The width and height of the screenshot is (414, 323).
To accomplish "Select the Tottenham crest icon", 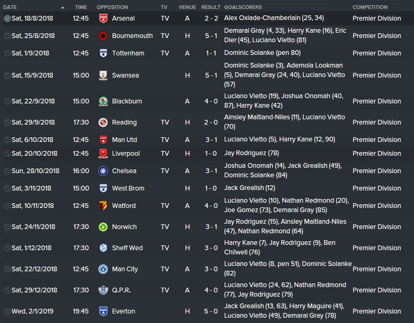I will (x=103, y=53).
